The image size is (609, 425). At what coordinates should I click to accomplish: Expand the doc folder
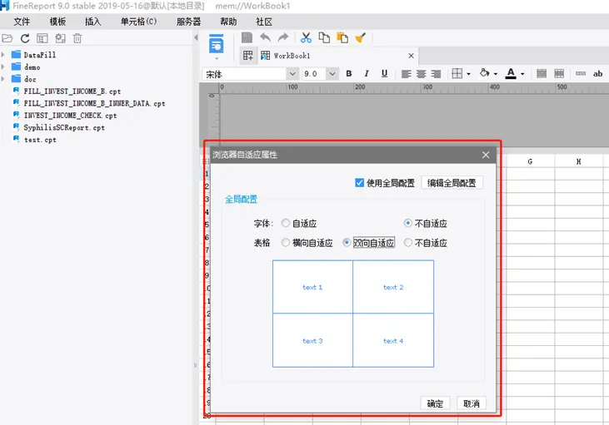tap(3, 79)
